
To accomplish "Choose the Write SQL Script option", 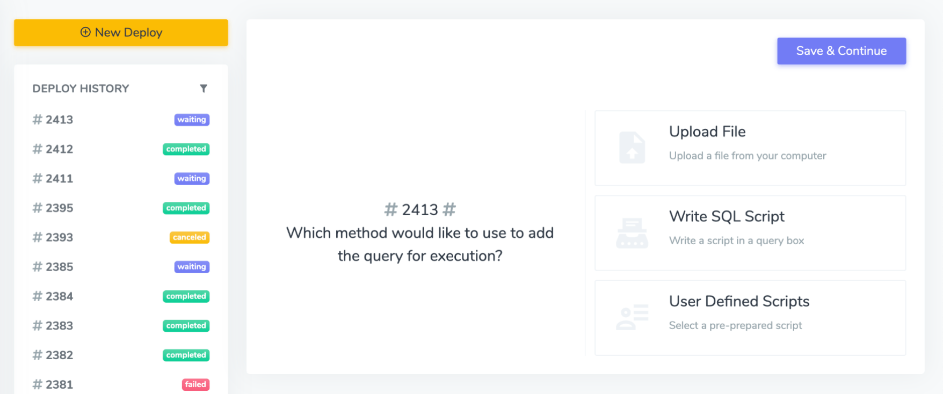I will pos(750,233).
